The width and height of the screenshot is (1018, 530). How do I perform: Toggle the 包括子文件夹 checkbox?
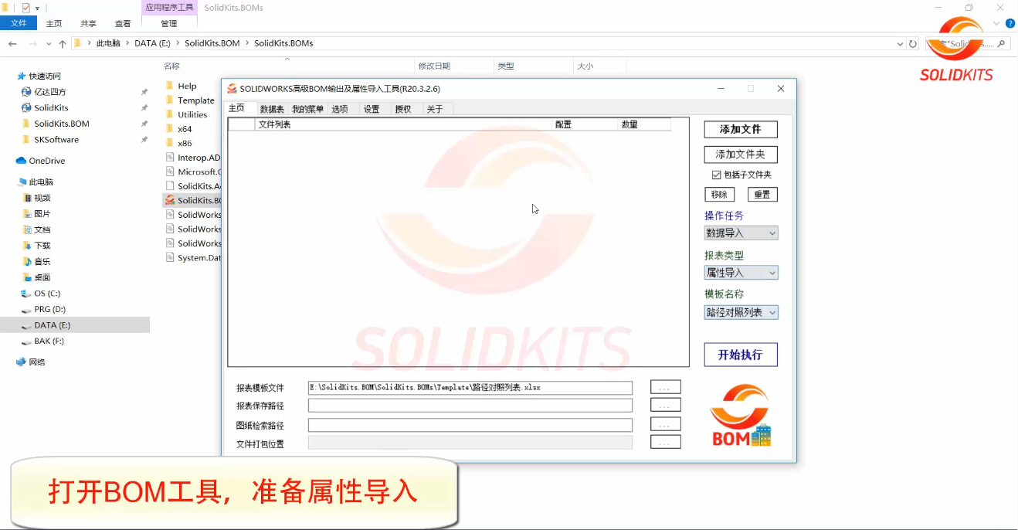tap(716, 175)
